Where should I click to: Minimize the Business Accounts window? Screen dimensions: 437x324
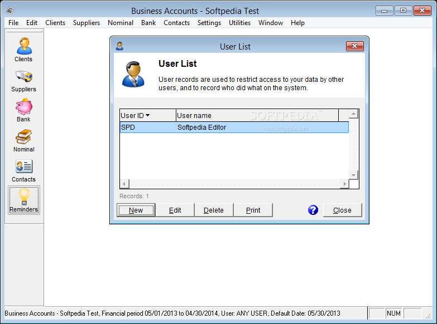coord(385,11)
